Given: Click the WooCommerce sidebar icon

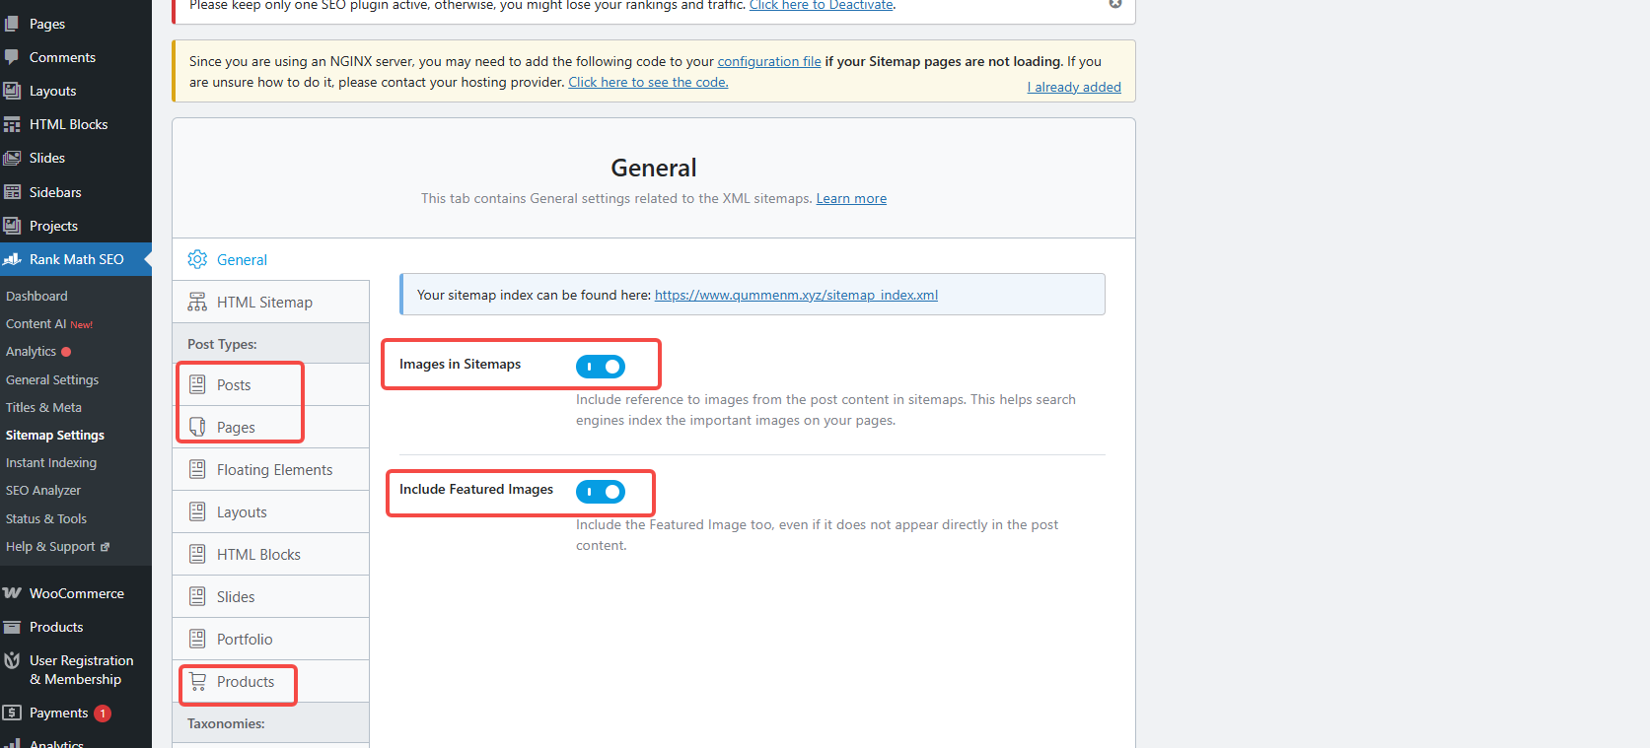Looking at the screenshot, I should (x=12, y=593).
